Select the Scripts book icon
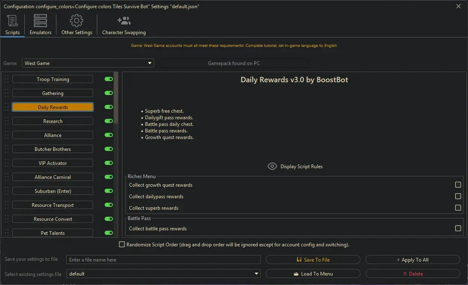468x285 pixels. point(12,20)
